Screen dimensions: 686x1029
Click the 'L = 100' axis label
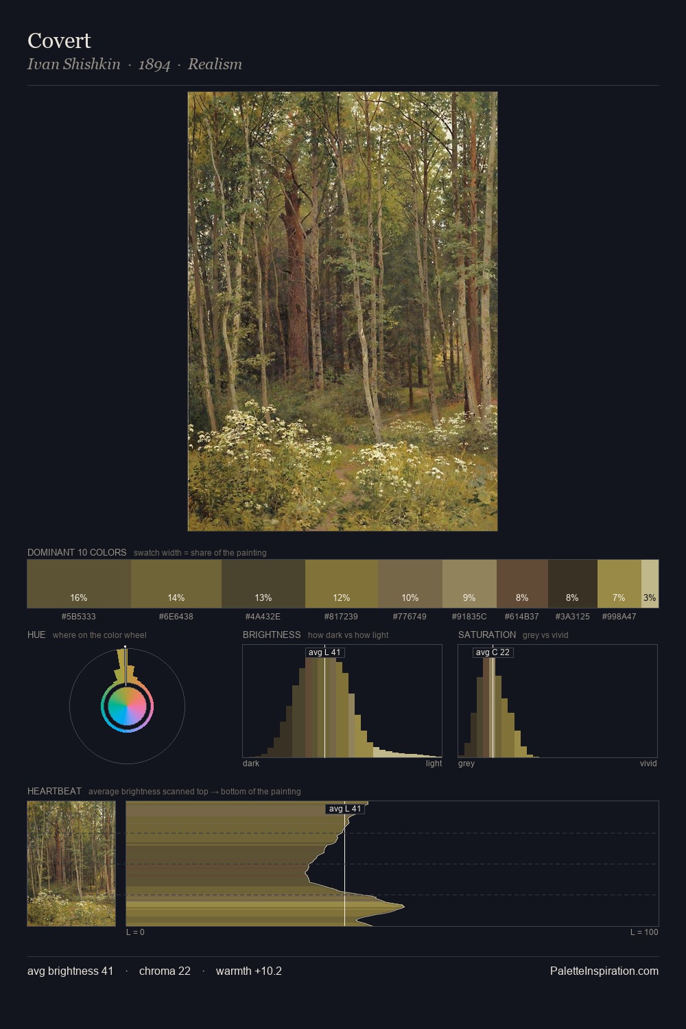point(644,932)
